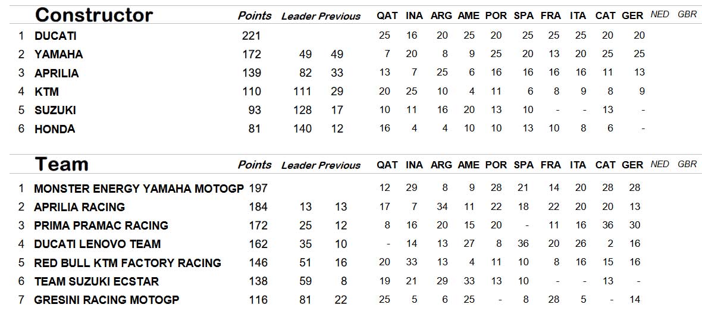Click TEAM SUZUKI ECSTAR name
702x320 pixels.
pos(96,281)
